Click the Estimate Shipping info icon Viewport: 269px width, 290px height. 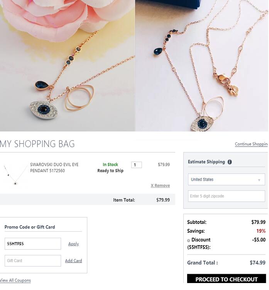(x=230, y=162)
